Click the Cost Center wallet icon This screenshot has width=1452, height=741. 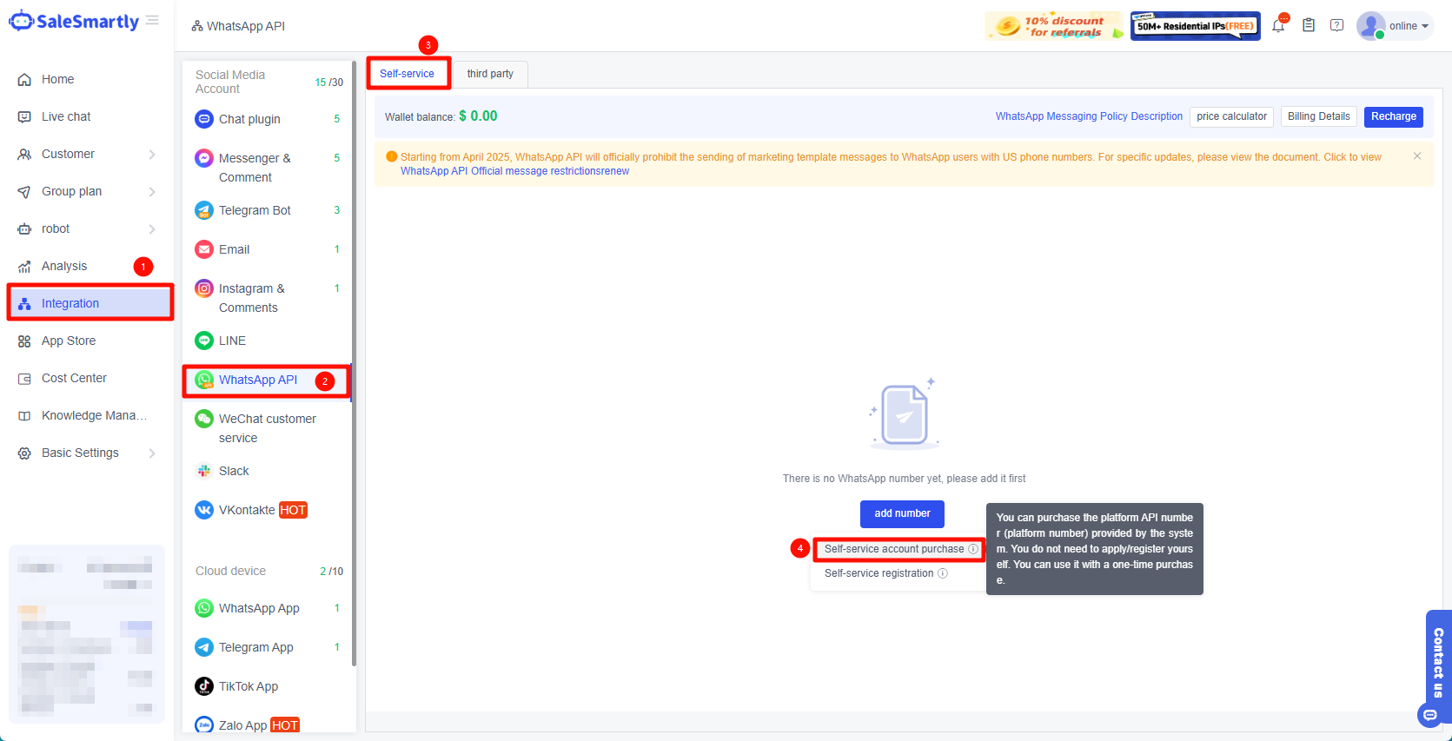coord(24,378)
